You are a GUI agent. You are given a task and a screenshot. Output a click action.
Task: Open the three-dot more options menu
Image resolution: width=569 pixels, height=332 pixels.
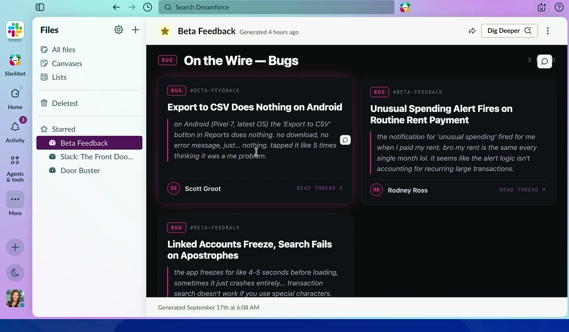[548, 31]
